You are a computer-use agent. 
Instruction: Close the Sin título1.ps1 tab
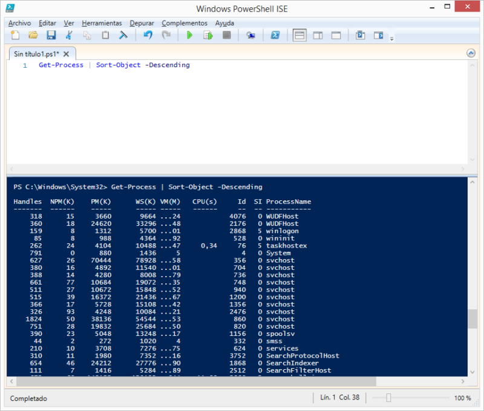point(67,54)
